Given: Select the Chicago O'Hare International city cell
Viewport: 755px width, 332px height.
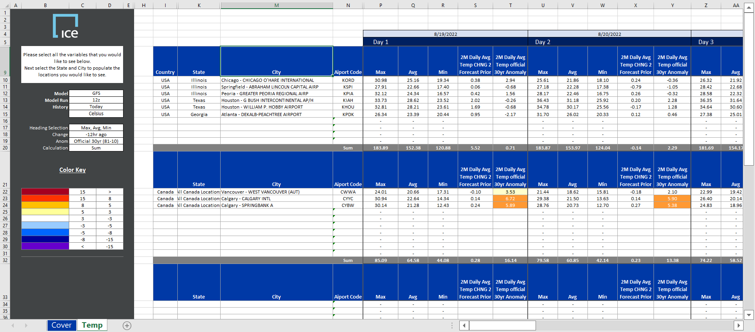Looking at the screenshot, I should pos(276,80).
